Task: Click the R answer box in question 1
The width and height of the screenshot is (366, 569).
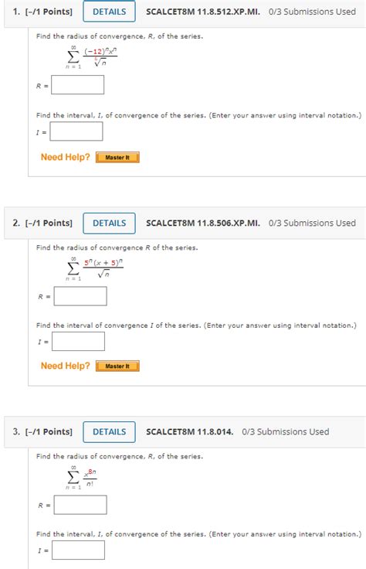Action: 77,84
